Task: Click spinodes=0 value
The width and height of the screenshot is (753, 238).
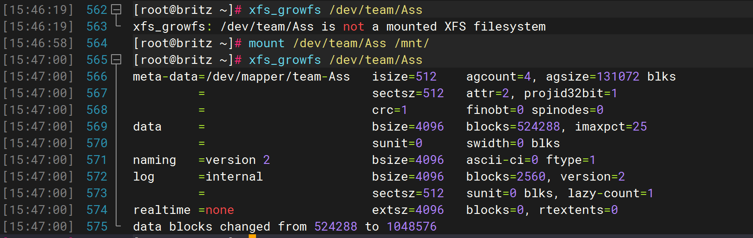Action: [x=568, y=110]
